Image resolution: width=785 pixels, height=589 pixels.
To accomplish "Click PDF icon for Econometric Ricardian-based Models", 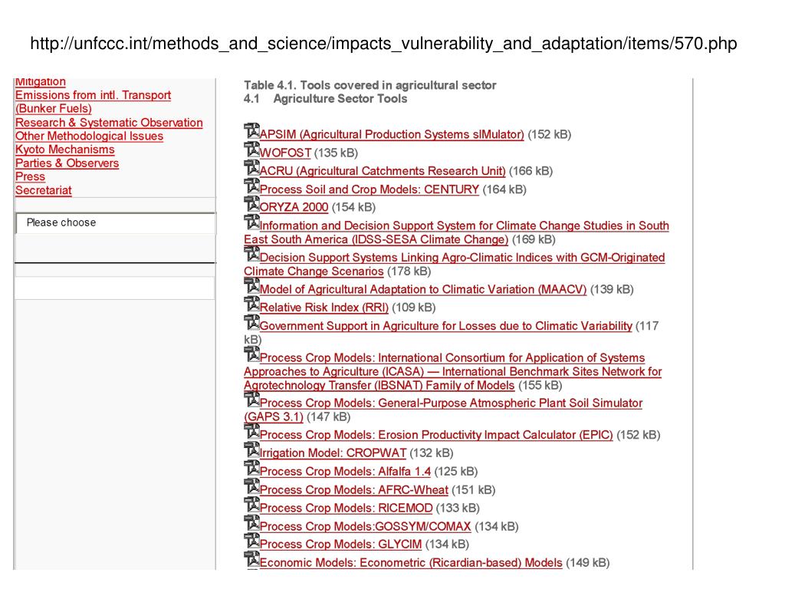I will coord(251,559).
